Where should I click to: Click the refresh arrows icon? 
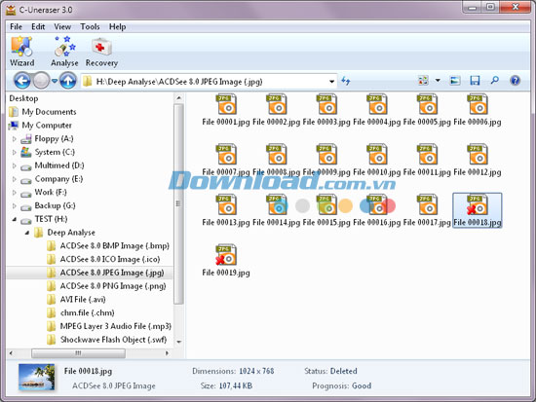[x=346, y=81]
